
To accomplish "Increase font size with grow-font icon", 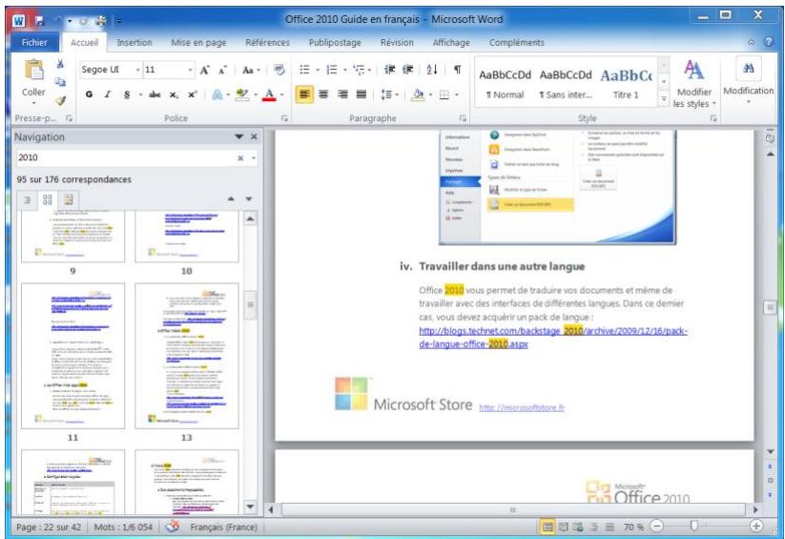I will tap(204, 71).
